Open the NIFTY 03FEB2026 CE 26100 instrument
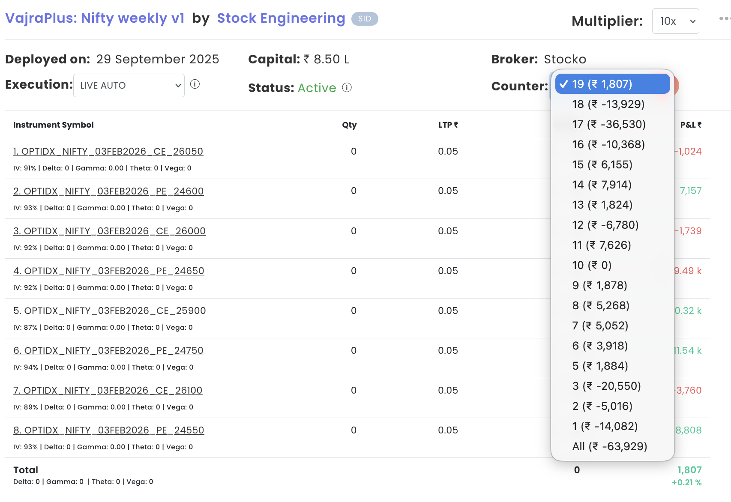 click(108, 390)
